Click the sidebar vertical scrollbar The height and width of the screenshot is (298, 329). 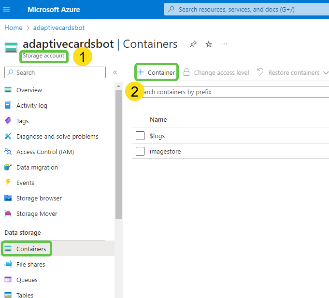118,155
